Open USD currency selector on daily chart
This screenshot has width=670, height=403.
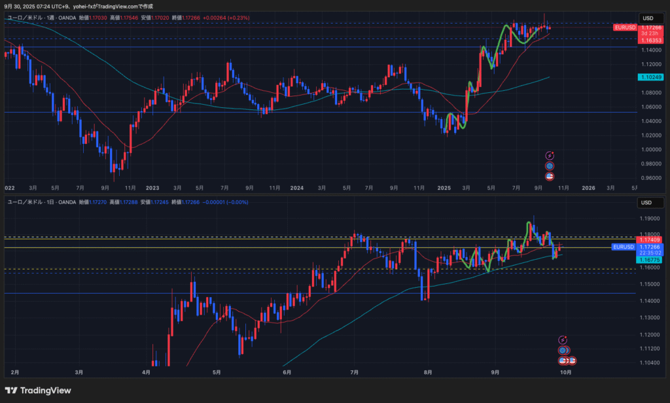tap(648, 202)
